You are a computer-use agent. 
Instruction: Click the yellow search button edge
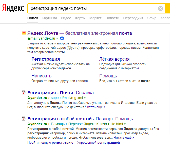coord(168,8)
